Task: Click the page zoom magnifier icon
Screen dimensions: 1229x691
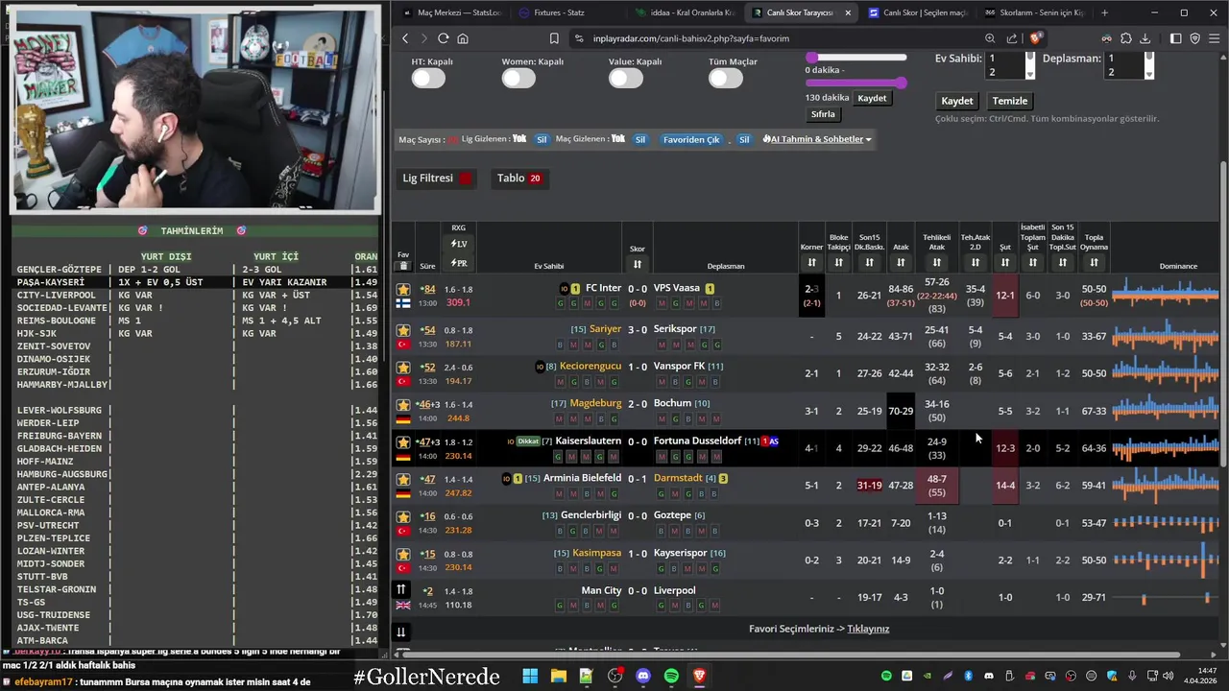Action: pyautogui.click(x=990, y=38)
